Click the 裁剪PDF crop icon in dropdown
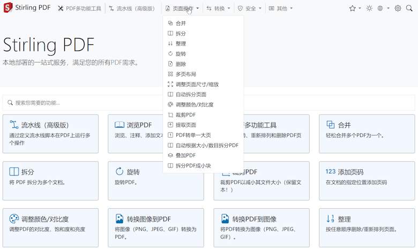 coord(170,115)
